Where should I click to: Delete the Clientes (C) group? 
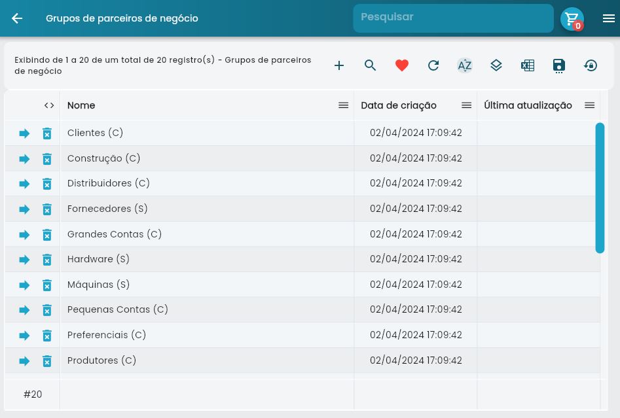[46, 133]
